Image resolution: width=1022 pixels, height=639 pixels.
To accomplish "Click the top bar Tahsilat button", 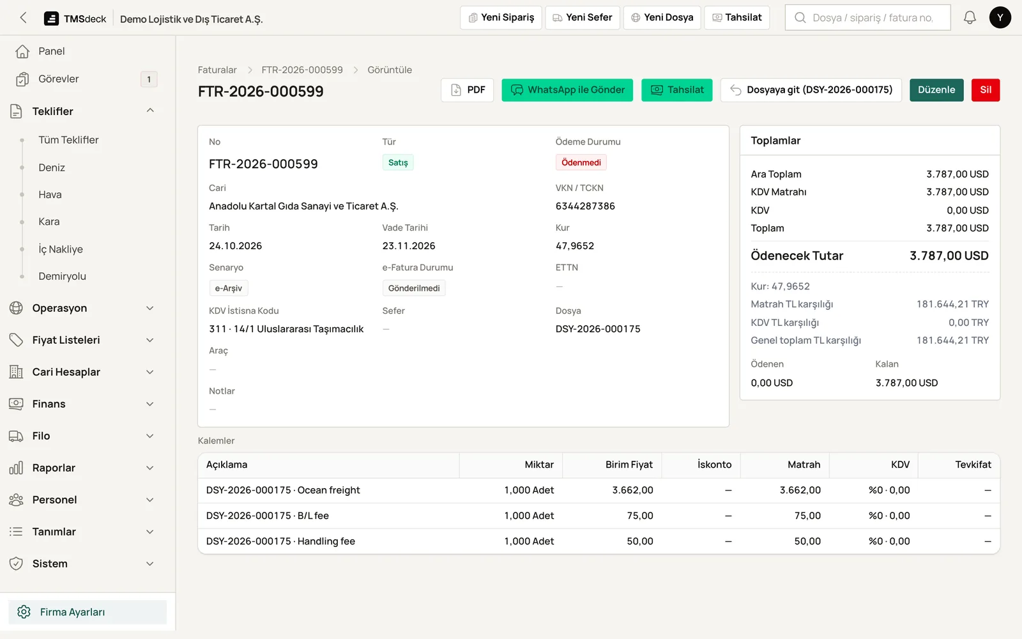I will (736, 18).
